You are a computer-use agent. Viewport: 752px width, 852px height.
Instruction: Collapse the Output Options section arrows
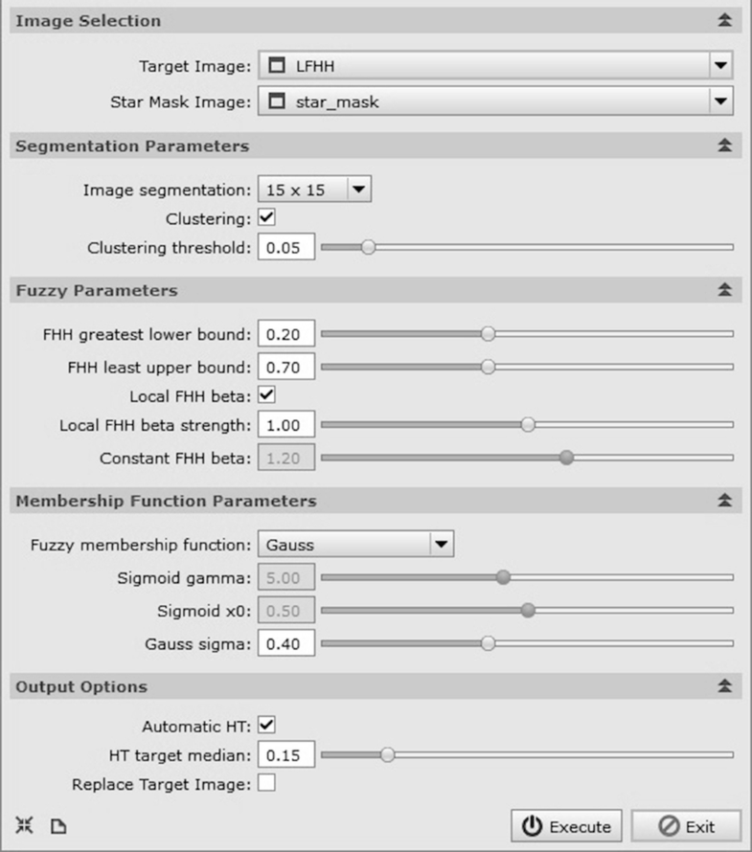point(724,686)
